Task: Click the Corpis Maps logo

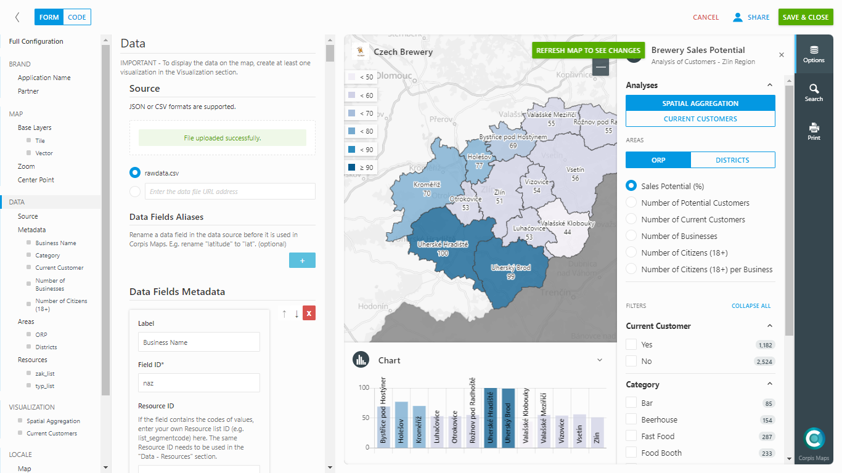Action: click(x=814, y=439)
